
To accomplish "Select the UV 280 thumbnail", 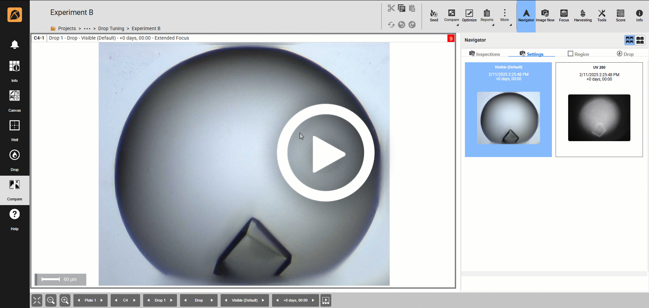I will [599, 110].
